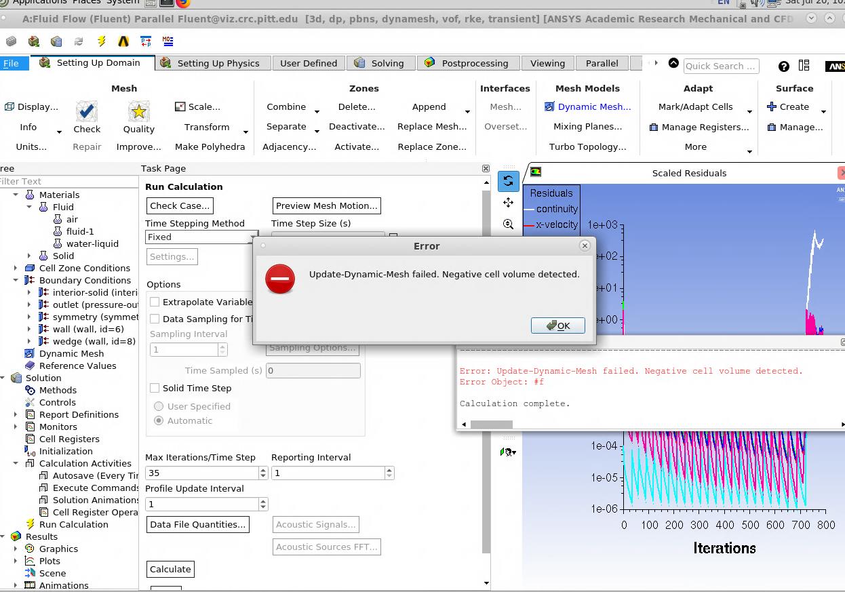
Task: Click the mesh block icon in top toolbar
Action: (x=12, y=41)
